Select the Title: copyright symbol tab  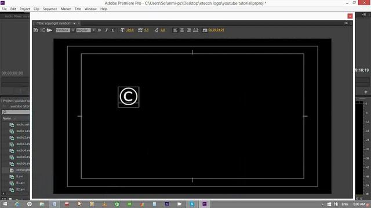pyautogui.click(x=53, y=23)
